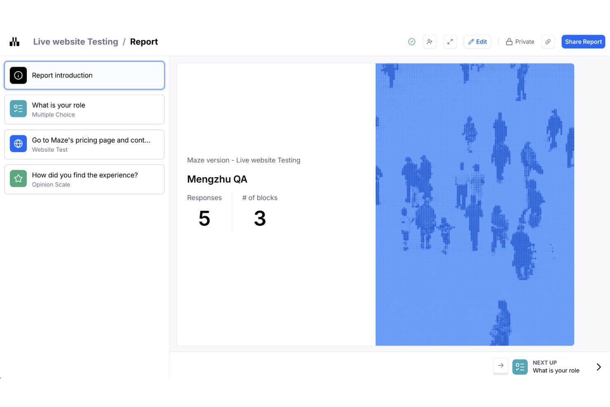Click the Share Report button
Viewport: 610px width, 407px height.
(x=583, y=42)
